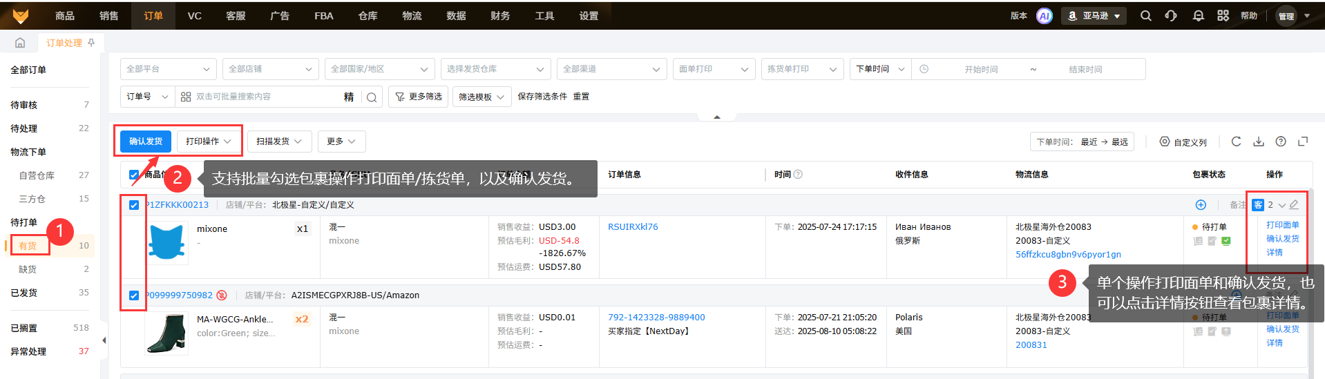The image size is (1325, 379).
Task: Pin the 订单处理 tab
Action: click(91, 43)
